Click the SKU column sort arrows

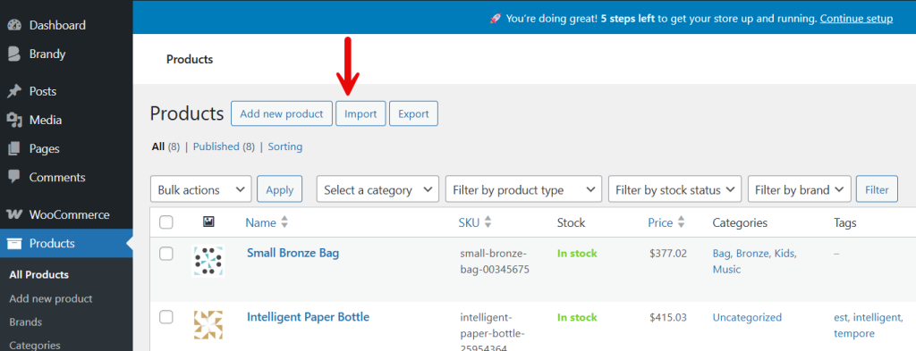click(488, 222)
